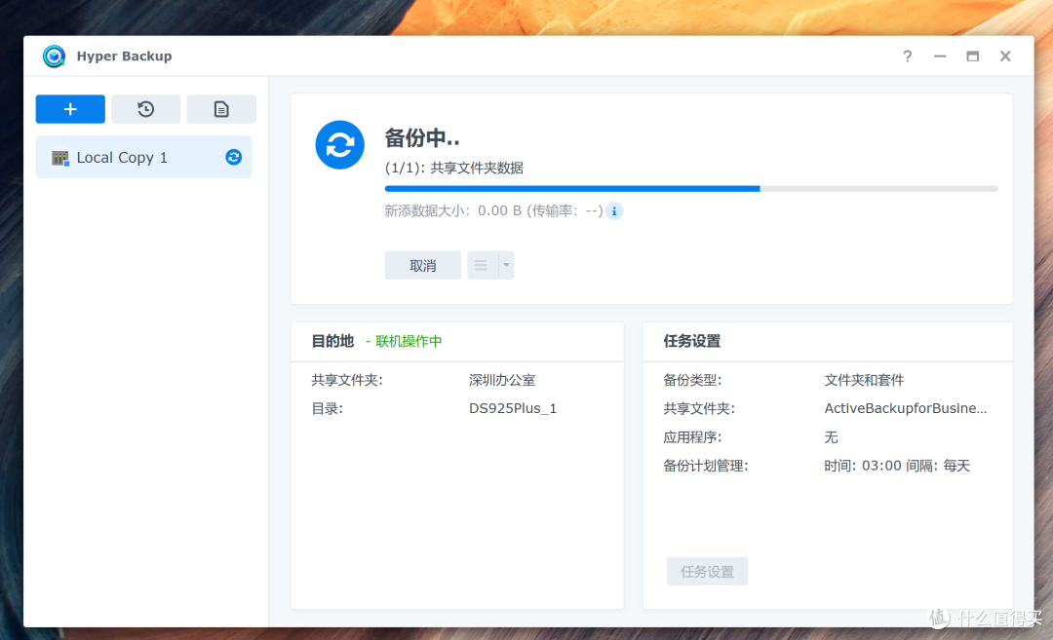Select the Local Copy 1 task
1053x640 pixels.
(x=143, y=158)
